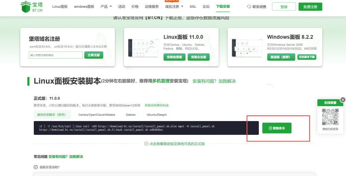Open the 域名注册 dropdown menu
Image resolution: width=346 pixels, height=176 pixels.
pyautogui.click(x=174, y=6)
